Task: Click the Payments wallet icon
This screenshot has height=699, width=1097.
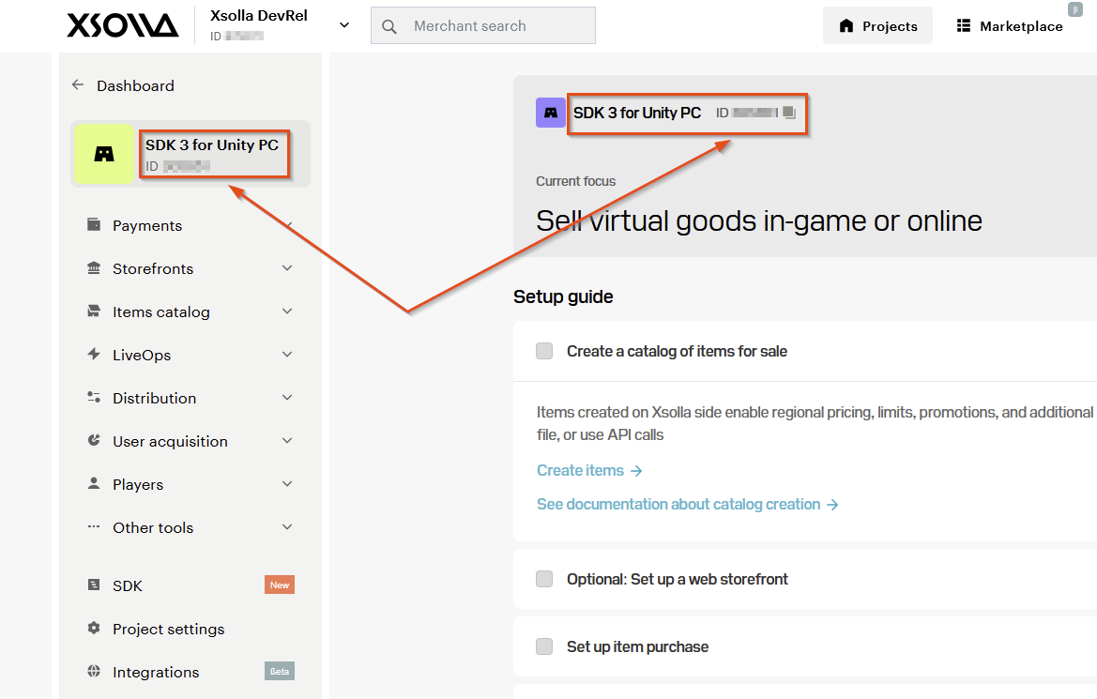Action: coord(94,224)
